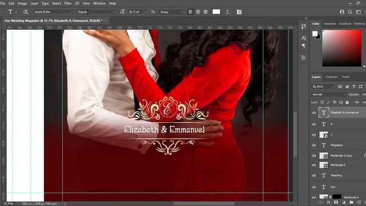Close the Our Wedding Magazine document tab
Image resolution: width=366 pixels, height=206 pixels.
click(105, 21)
